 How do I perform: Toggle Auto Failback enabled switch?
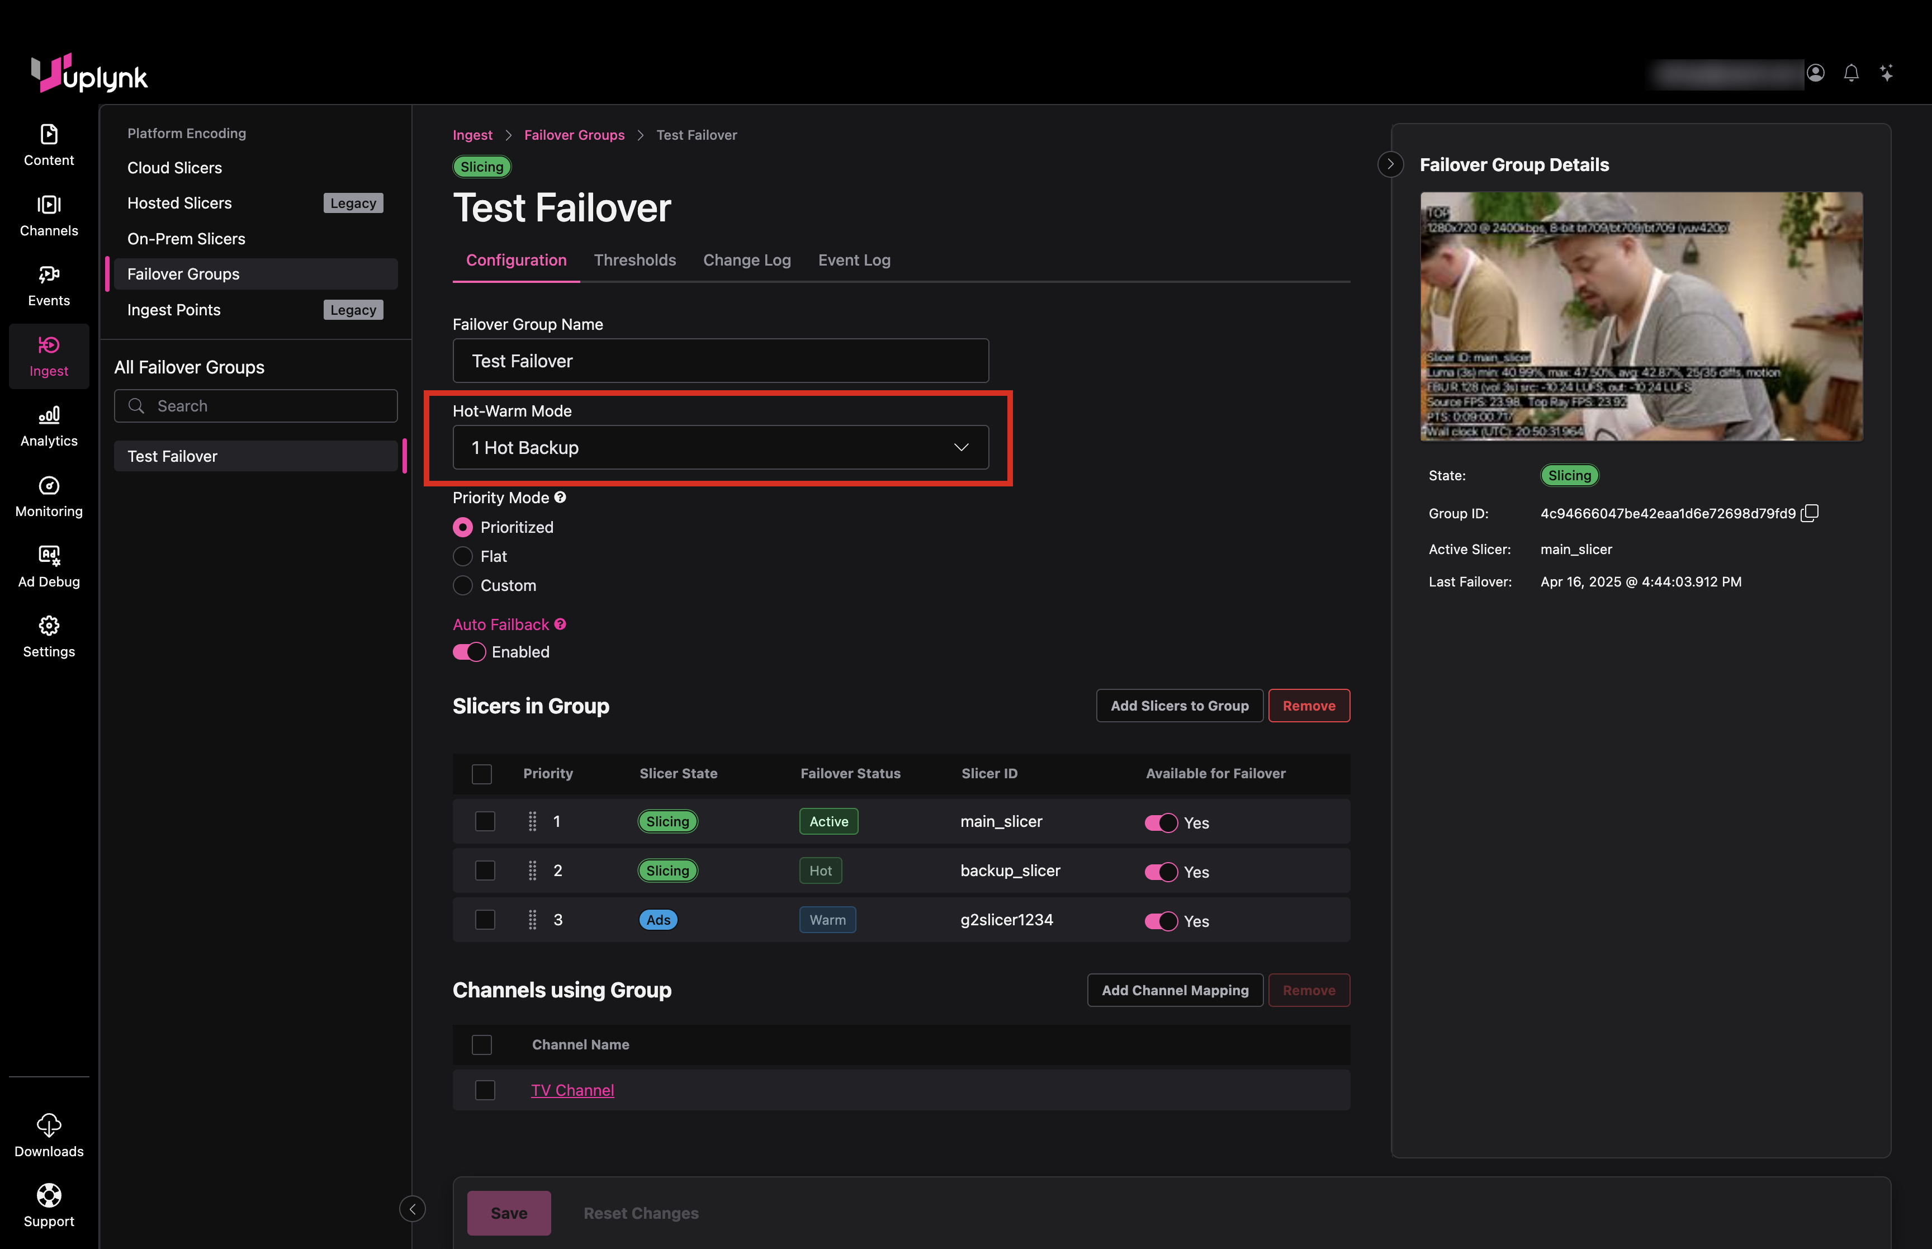(468, 652)
